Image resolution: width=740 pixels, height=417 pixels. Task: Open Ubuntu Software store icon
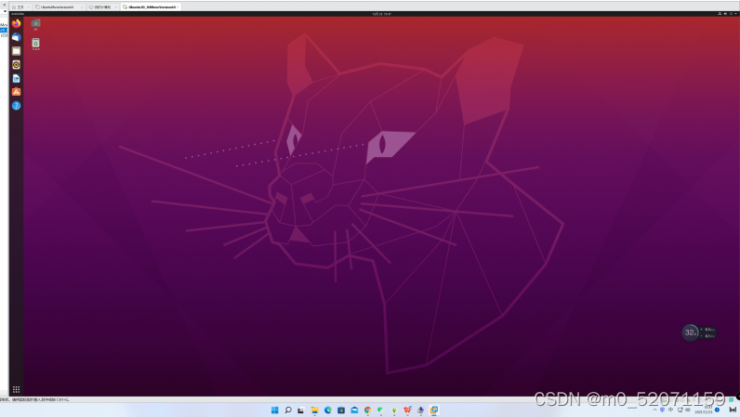coord(16,92)
